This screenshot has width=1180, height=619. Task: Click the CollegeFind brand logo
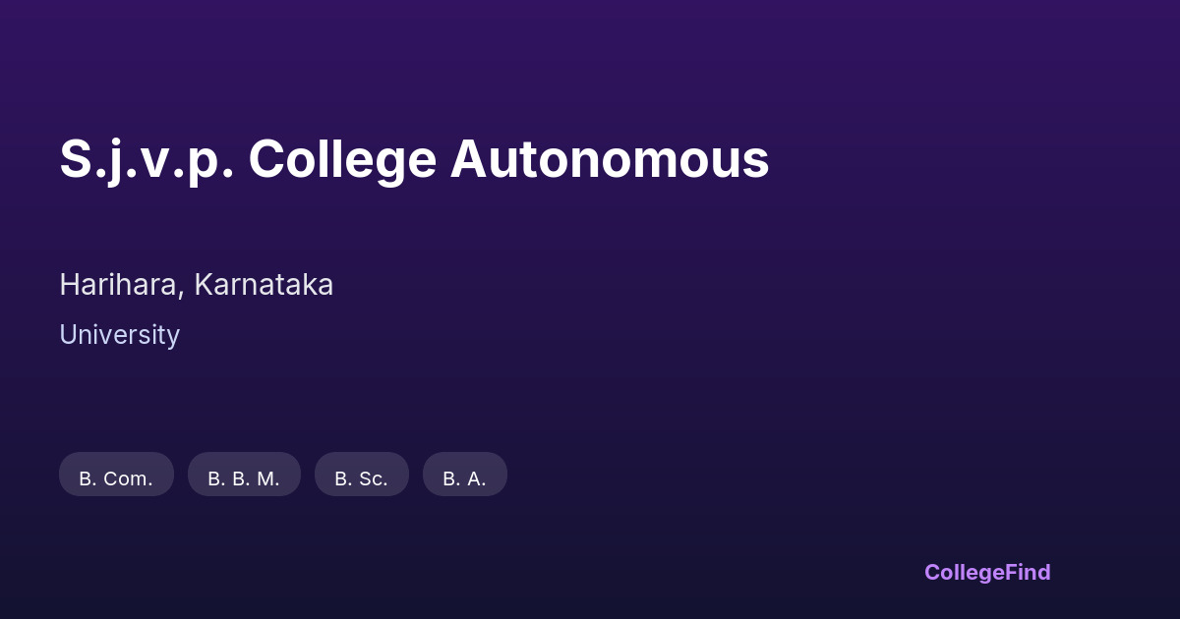[986, 572]
